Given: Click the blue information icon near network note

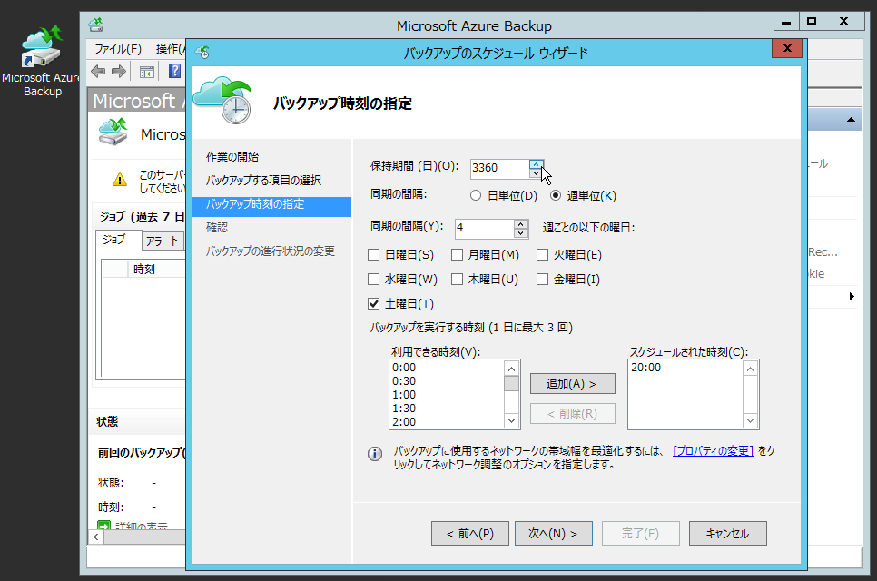Looking at the screenshot, I should click(375, 454).
